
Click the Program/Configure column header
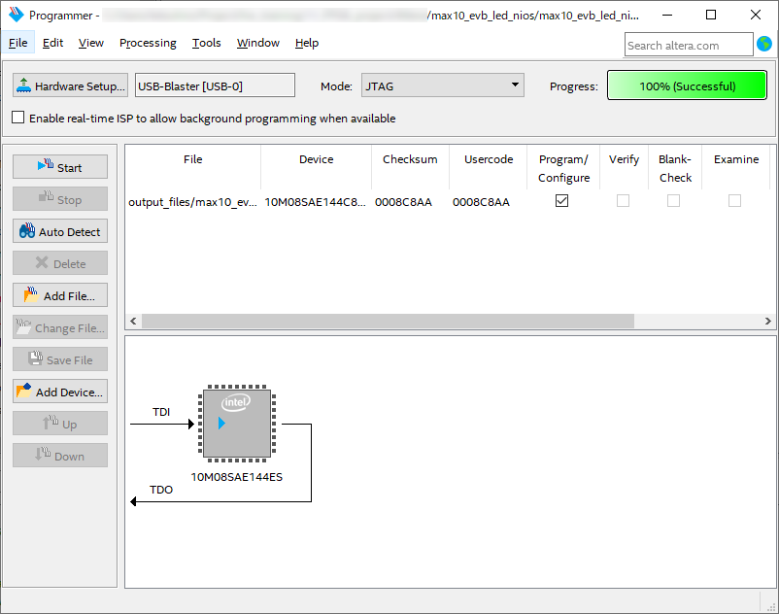click(563, 168)
